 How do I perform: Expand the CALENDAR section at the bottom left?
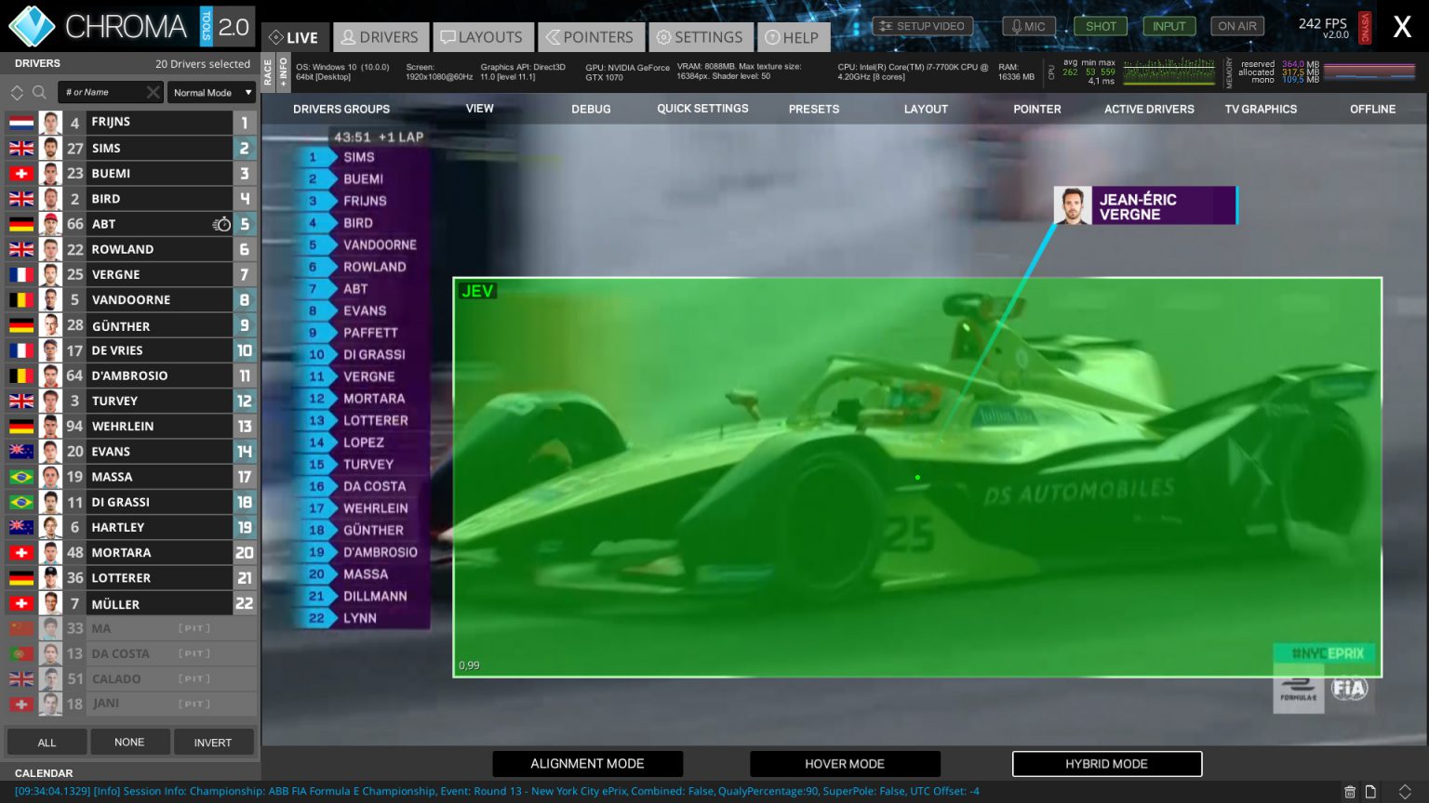pos(43,773)
